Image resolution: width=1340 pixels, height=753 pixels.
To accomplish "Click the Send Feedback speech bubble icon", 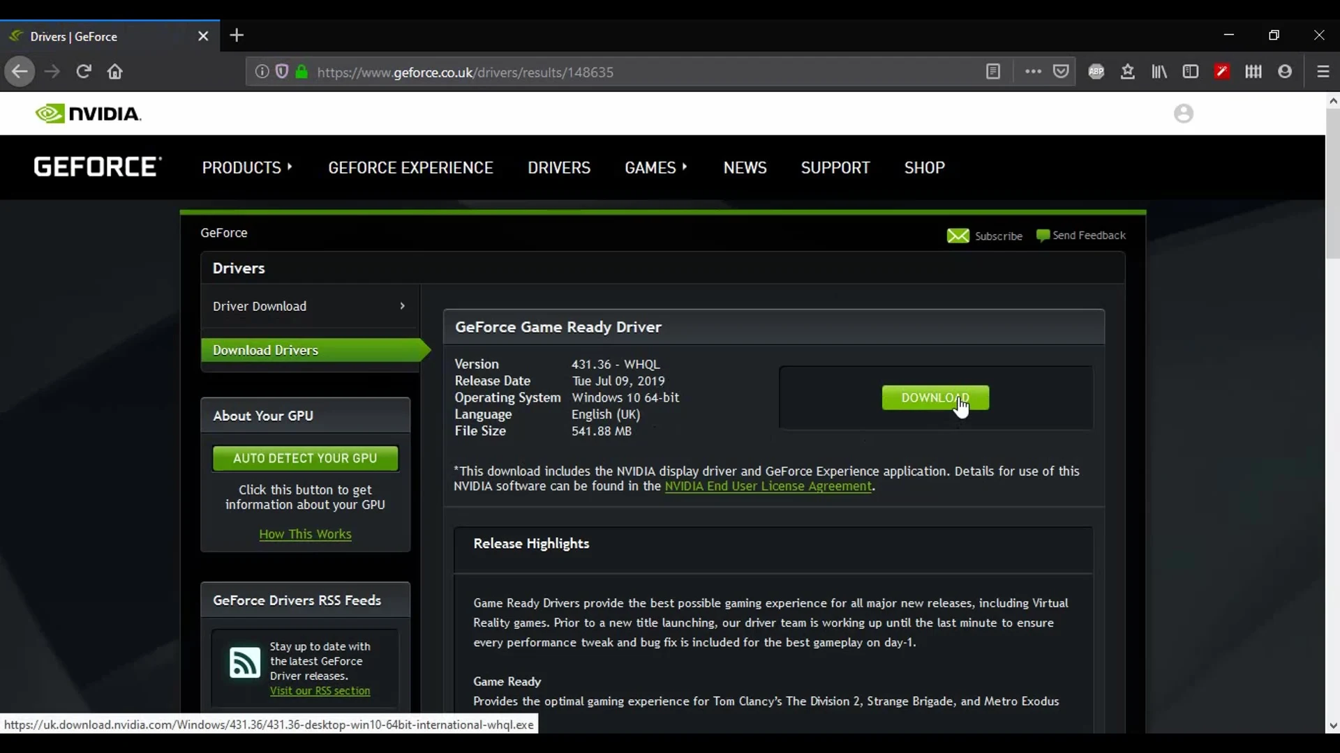I will coord(1043,236).
